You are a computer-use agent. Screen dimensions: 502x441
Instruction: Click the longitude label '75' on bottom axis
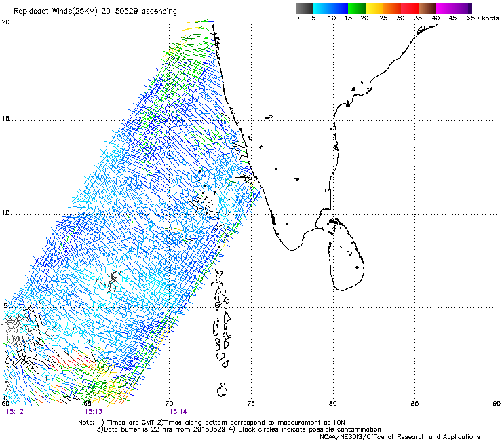[251, 404]
